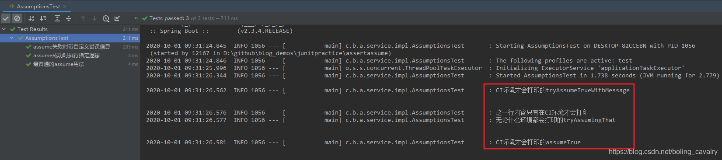This screenshot has width=722, height=160.
Task: Open the blog.csdn.net/boling_cavalry link
Action: pos(663,152)
